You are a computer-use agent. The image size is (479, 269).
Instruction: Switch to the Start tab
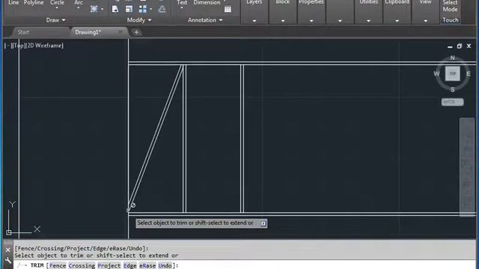(x=23, y=32)
